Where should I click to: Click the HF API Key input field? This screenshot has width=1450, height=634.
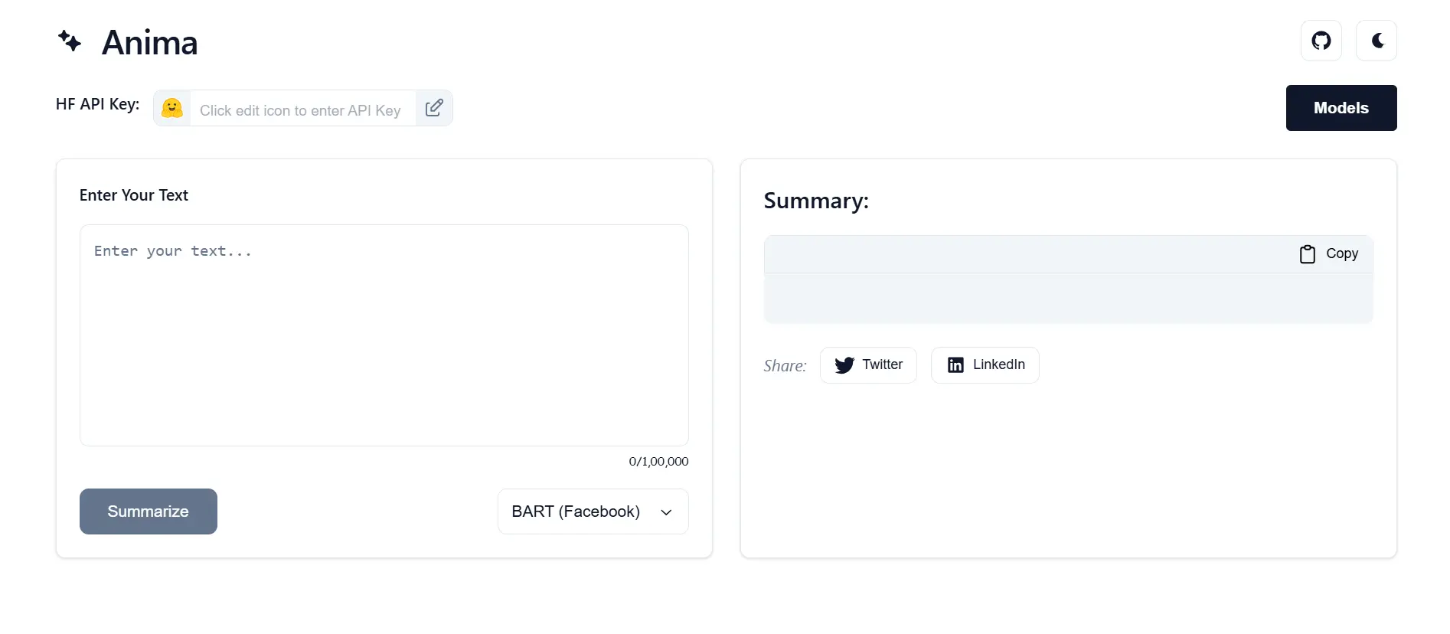pyautogui.click(x=300, y=109)
